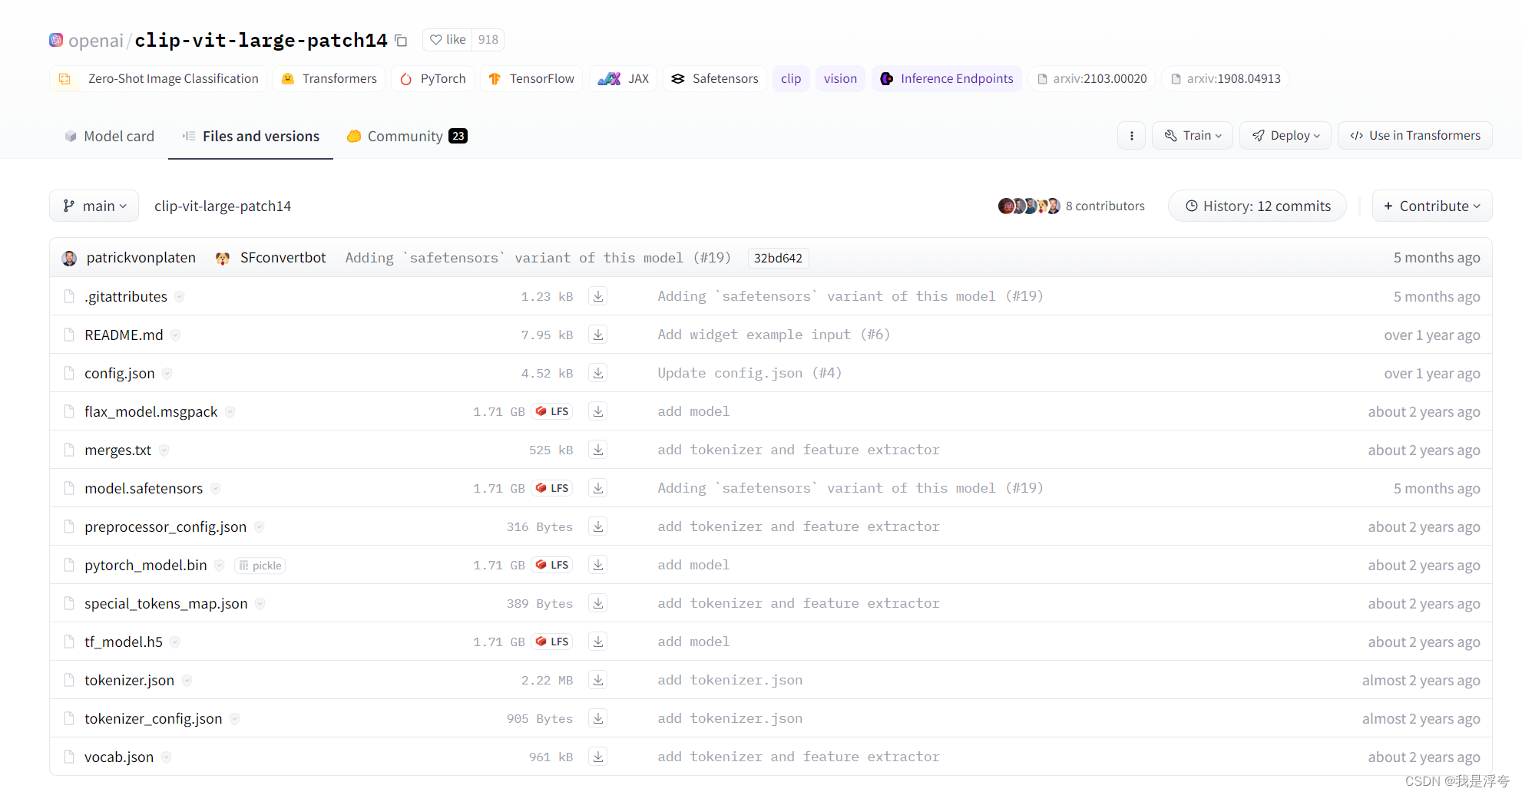View History: 12 commits
The height and width of the screenshot is (795, 1522).
coord(1258,206)
